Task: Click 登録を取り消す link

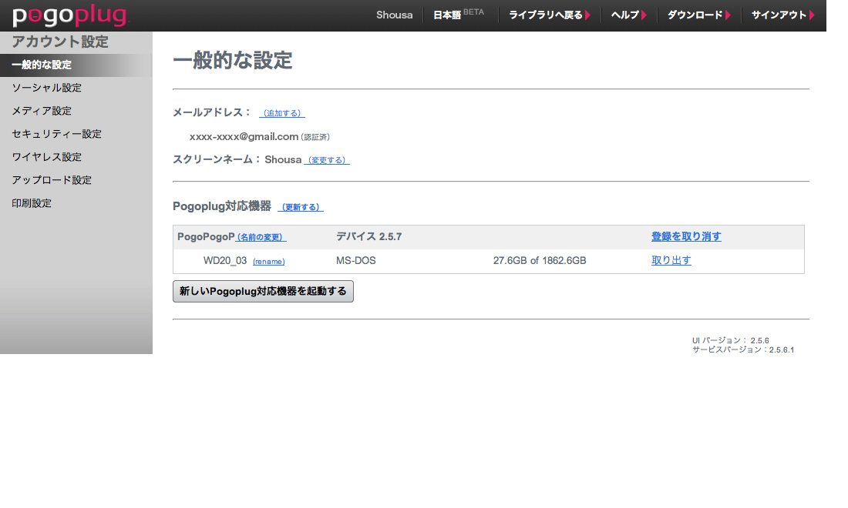Action: [x=686, y=236]
